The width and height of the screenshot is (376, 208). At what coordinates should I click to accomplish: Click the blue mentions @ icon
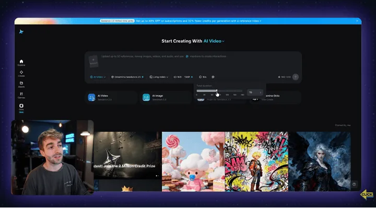pos(187,56)
